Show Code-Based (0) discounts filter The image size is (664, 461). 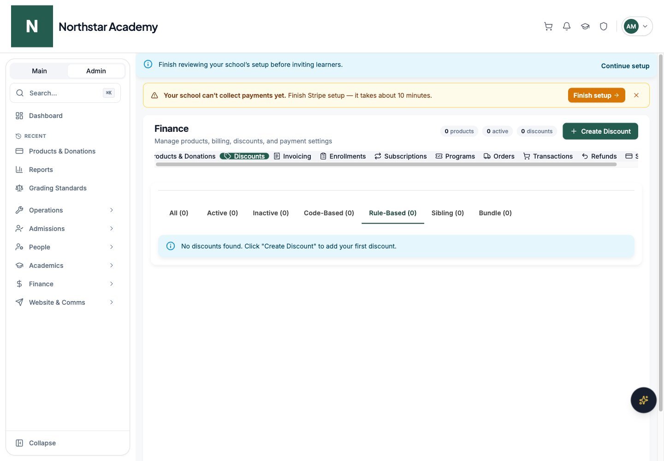click(329, 213)
